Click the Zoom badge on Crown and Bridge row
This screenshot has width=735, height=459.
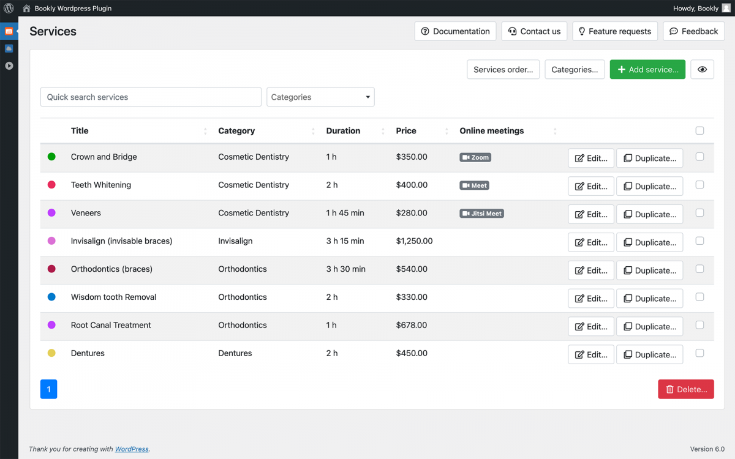475,157
